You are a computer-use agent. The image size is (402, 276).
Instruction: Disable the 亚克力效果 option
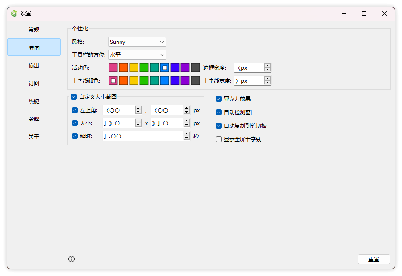219,99
